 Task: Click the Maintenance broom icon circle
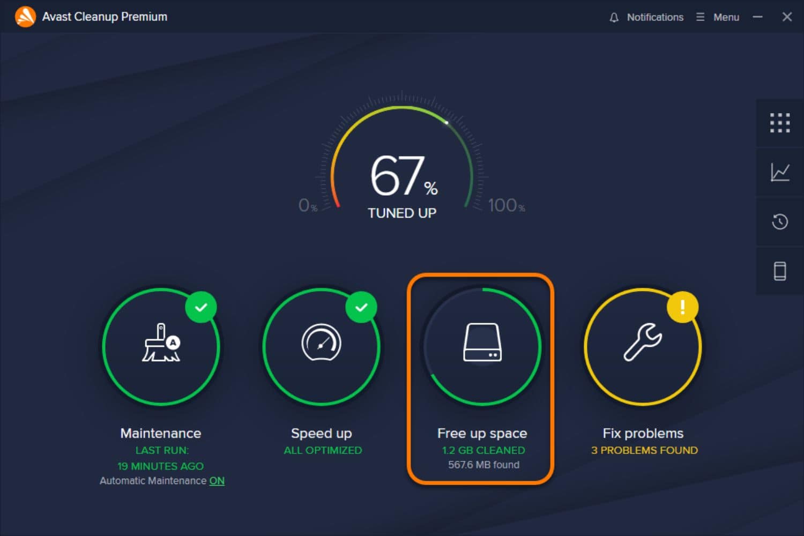point(161,347)
